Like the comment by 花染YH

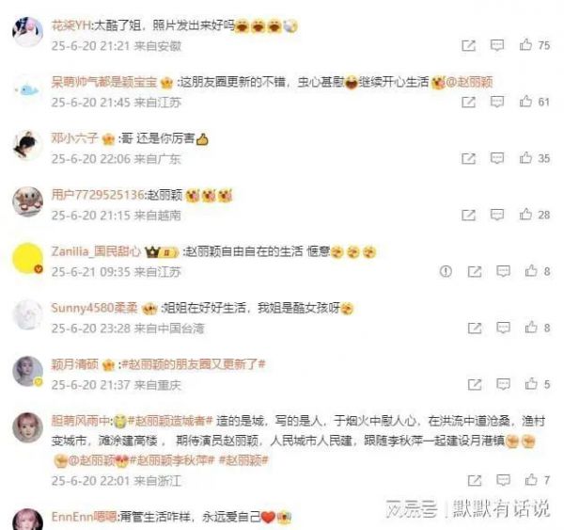click(535, 45)
